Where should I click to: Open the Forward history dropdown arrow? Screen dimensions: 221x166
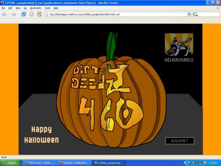[18, 14]
